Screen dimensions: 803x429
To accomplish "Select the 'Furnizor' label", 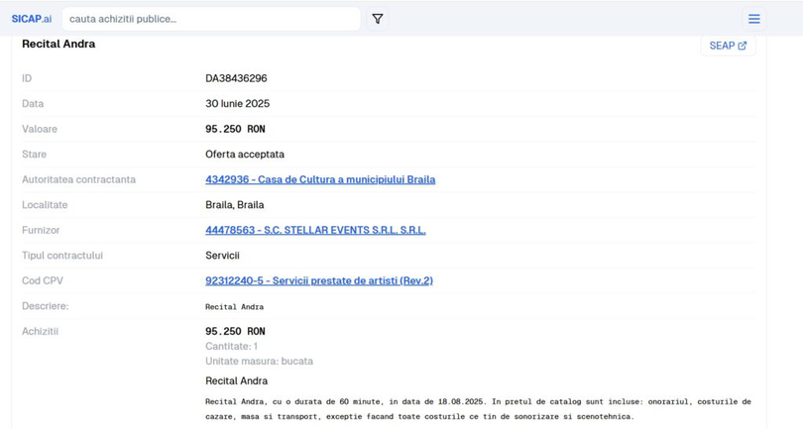I will (41, 231).
